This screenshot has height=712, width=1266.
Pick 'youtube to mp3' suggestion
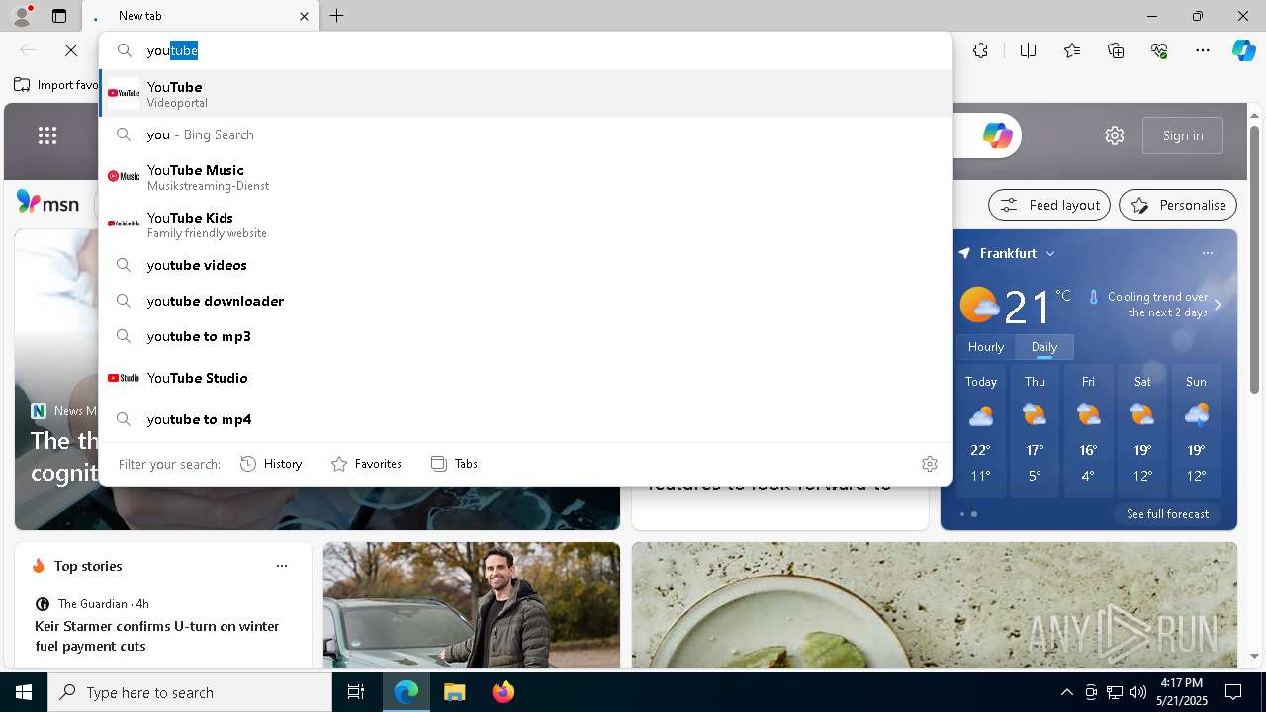pos(525,336)
